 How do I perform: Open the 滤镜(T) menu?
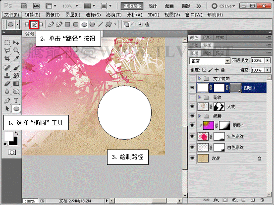pos(114,15)
